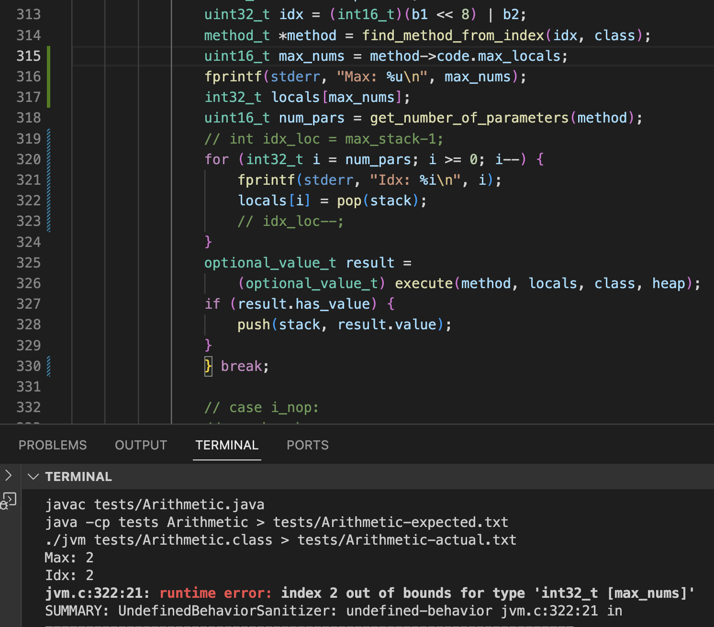This screenshot has height=627, width=714.
Task: Click line number 315 in the gutter
Action: coord(29,56)
